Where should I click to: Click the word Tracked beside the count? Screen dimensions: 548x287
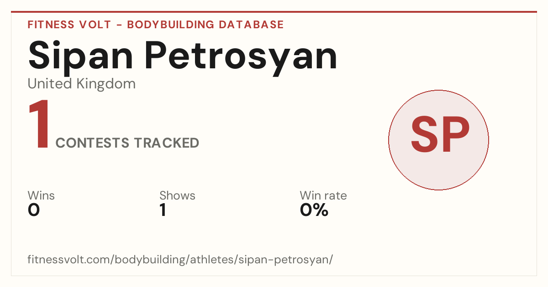(166, 143)
